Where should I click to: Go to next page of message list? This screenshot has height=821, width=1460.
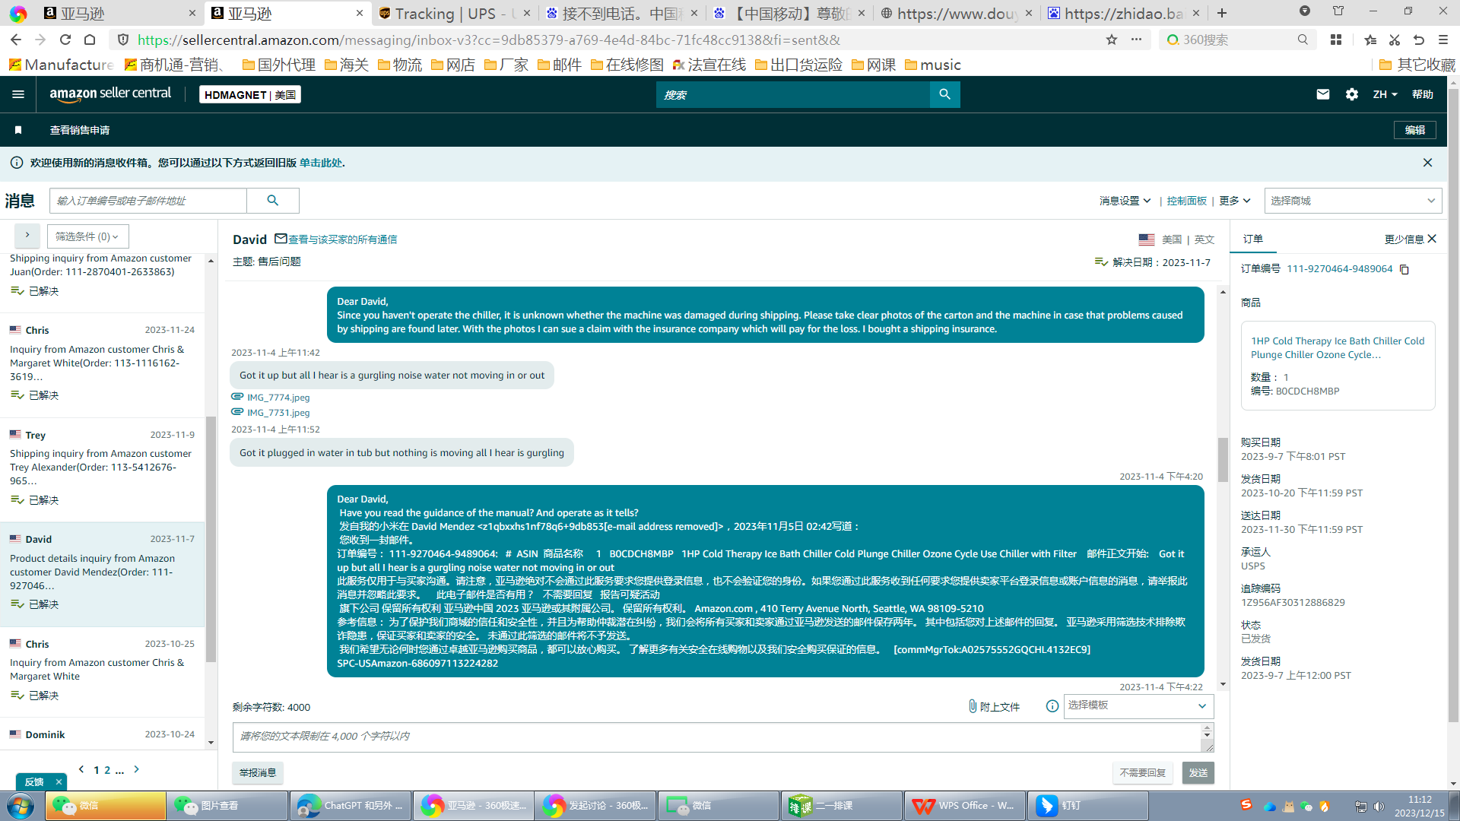coord(137,769)
